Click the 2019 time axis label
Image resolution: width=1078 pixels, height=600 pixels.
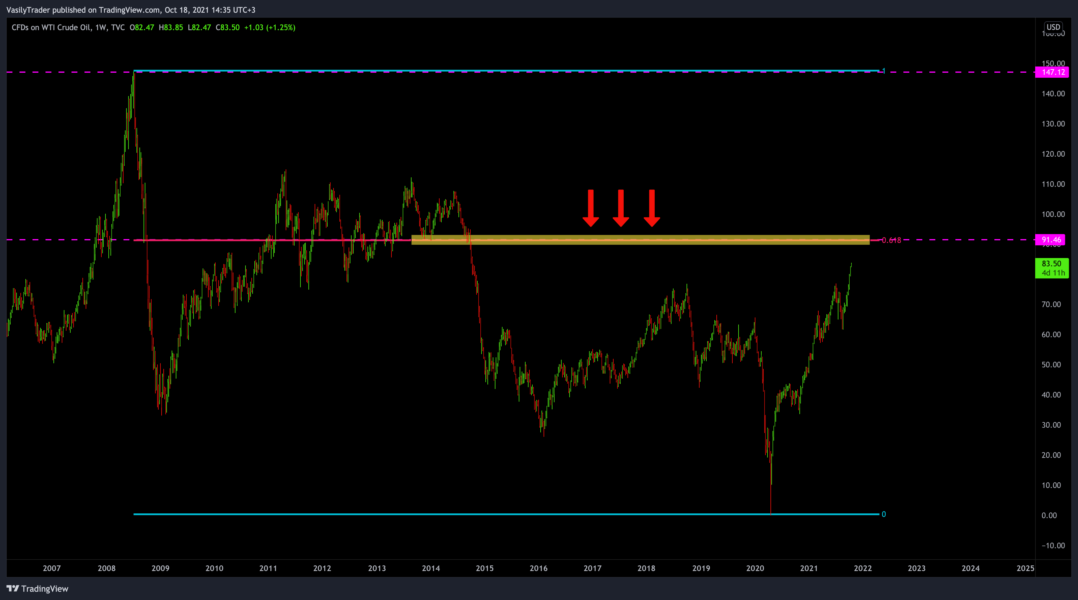pyautogui.click(x=701, y=568)
